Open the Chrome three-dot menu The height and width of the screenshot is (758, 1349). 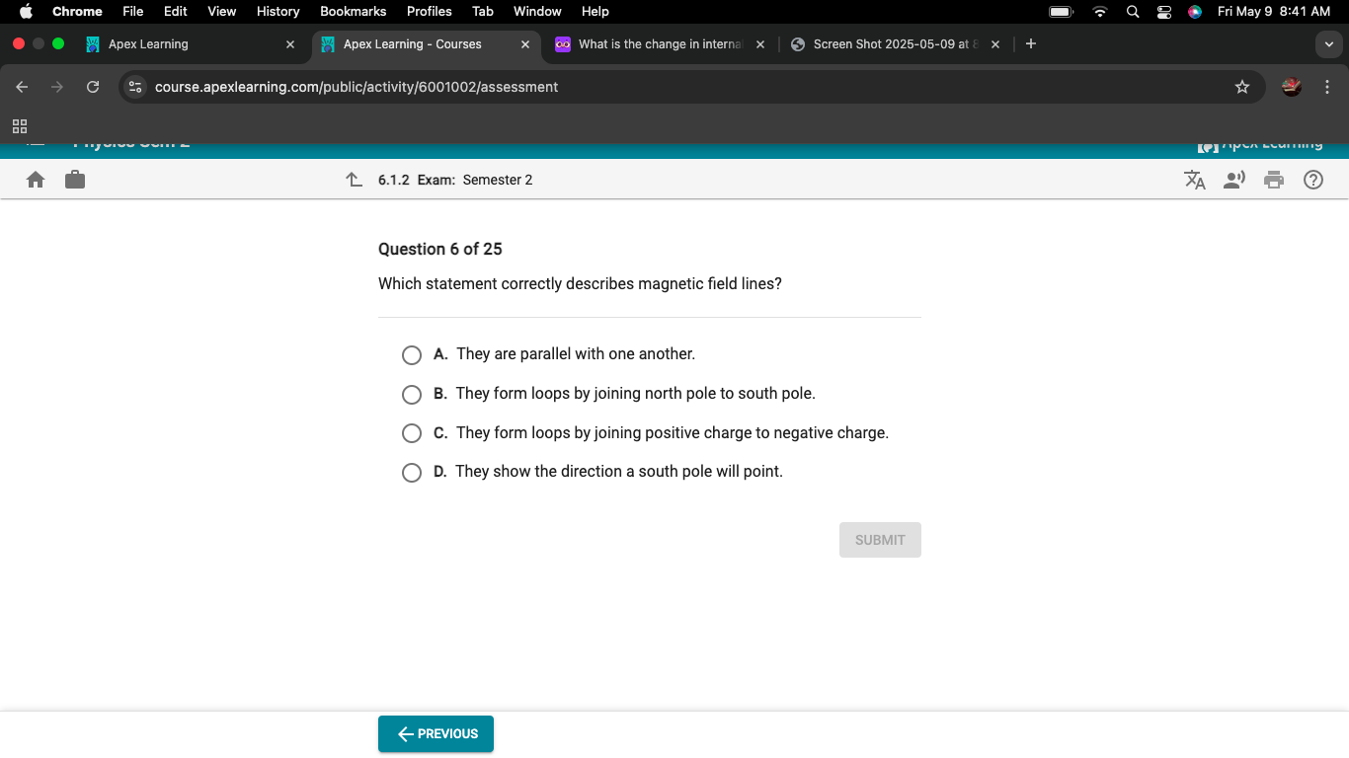[1327, 87]
